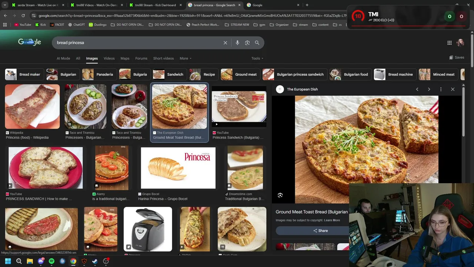Go back with the browser back arrow
This screenshot has height=267, width=474.
click(5, 16)
